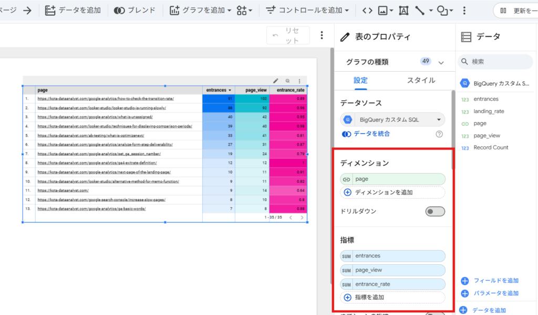Image resolution: width=538 pixels, height=315 pixels.
Task: Select the embed code </> icon
Action: pyautogui.click(x=368, y=9)
